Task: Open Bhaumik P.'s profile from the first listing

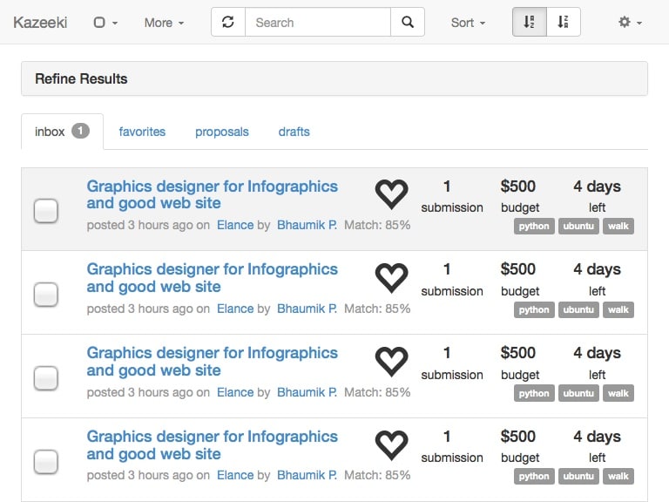Action: point(307,225)
